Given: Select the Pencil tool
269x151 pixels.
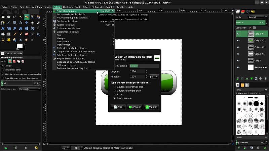Looking at the screenshot, I should [15, 34].
